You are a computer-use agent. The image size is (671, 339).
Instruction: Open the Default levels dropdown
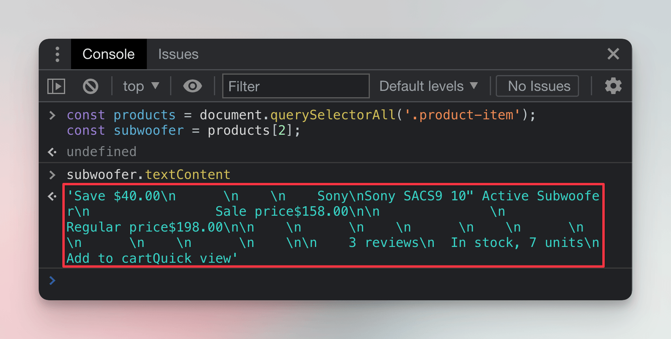pos(428,86)
